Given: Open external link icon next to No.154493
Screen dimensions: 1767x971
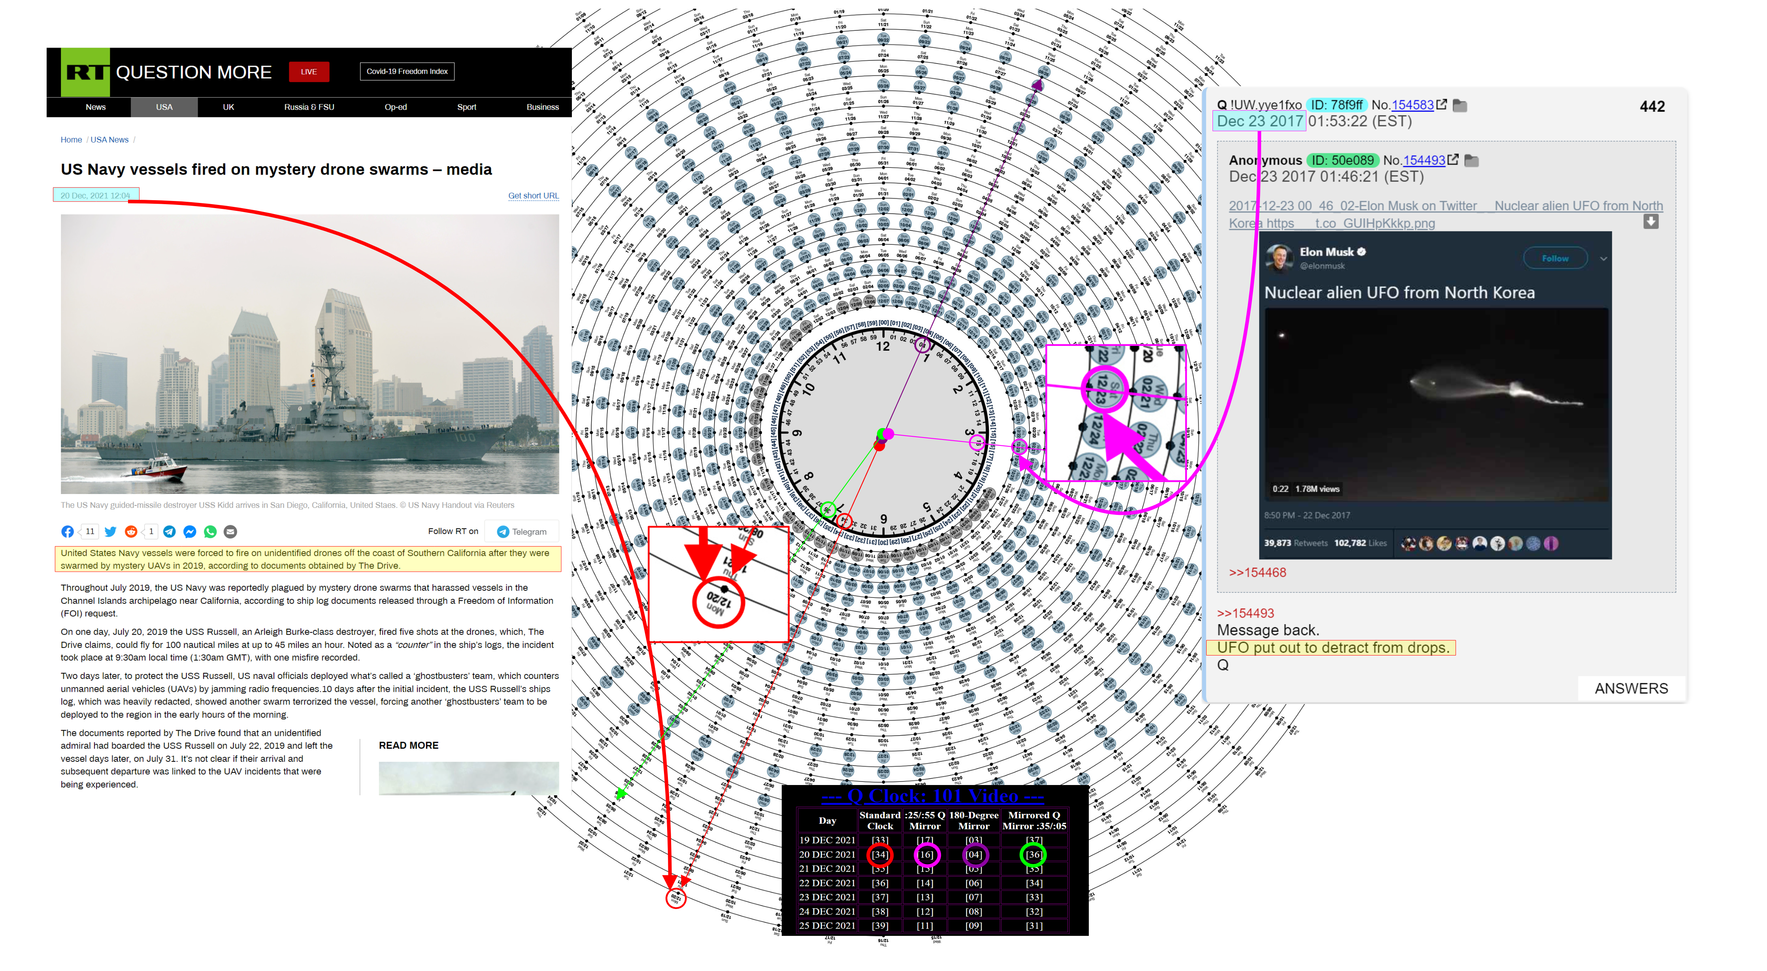Looking at the screenshot, I should (x=1453, y=160).
